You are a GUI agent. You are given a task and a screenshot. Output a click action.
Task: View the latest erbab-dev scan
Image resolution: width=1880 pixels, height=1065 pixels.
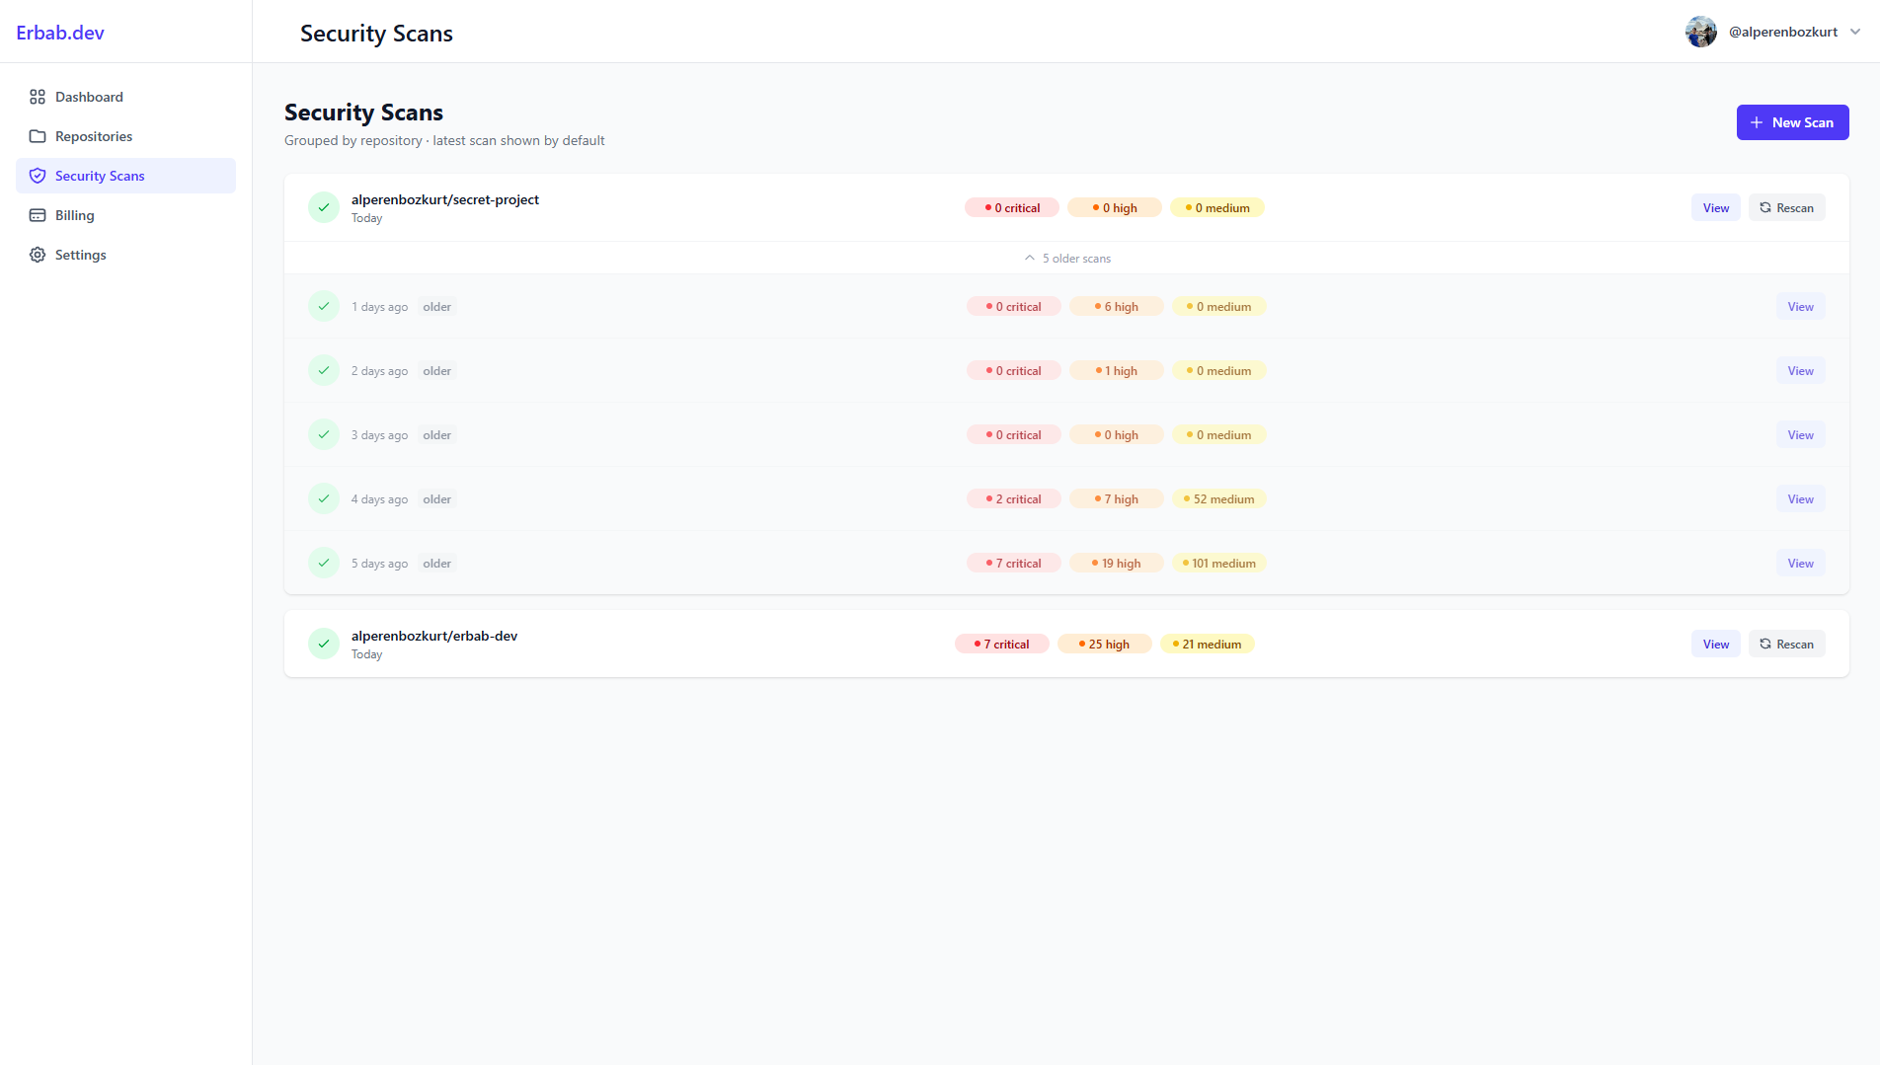tap(1715, 644)
